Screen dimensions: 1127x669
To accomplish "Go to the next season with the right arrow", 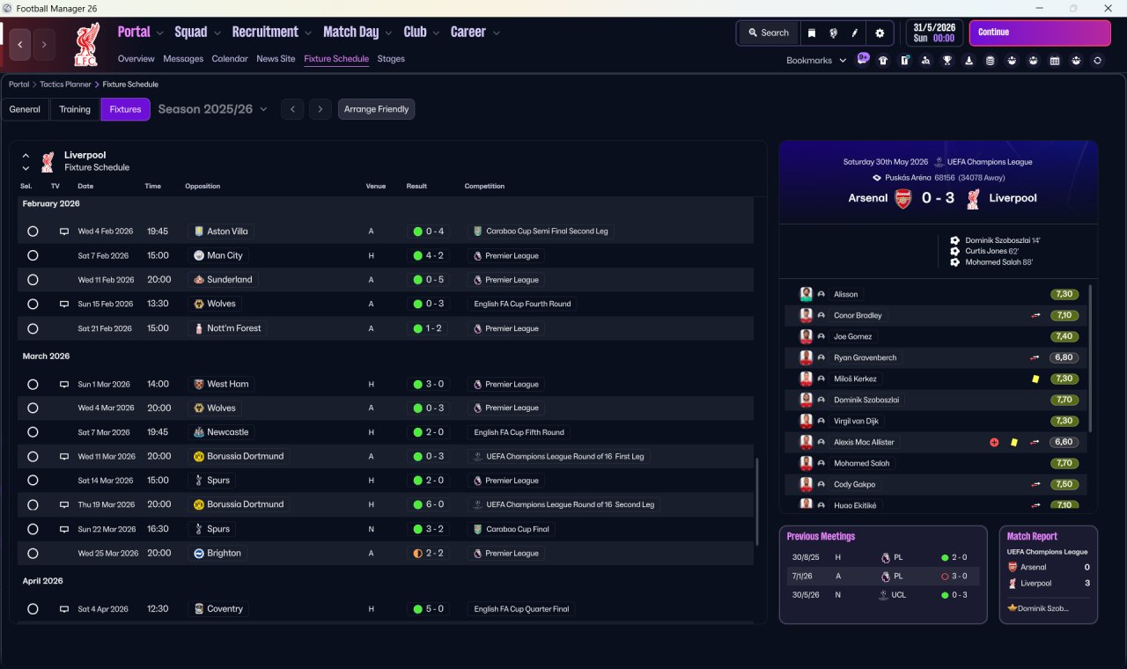I will (x=320, y=109).
